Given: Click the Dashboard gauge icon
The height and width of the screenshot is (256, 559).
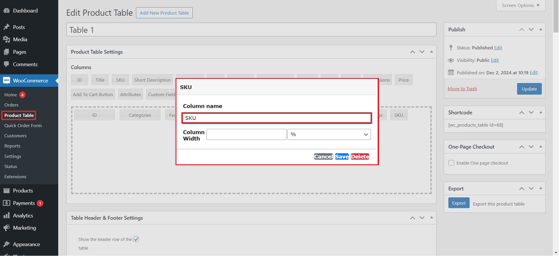Looking at the screenshot, I should pos(6,11).
